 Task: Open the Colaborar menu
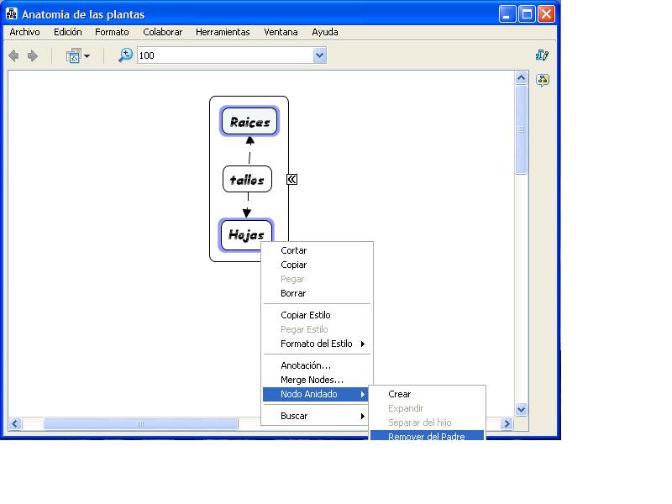point(162,32)
